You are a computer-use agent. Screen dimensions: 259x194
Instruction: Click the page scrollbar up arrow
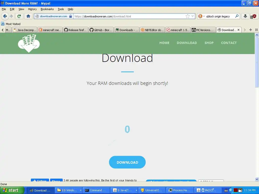click(x=257, y=35)
